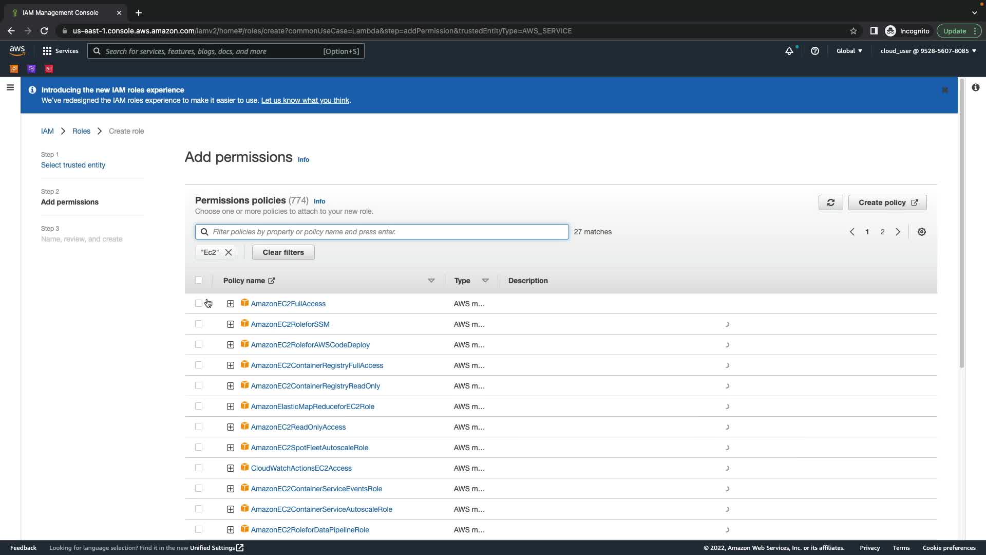The width and height of the screenshot is (986, 555).
Task: Expand the AmazonEC2RoleforSSM policy details
Action: [x=231, y=324]
